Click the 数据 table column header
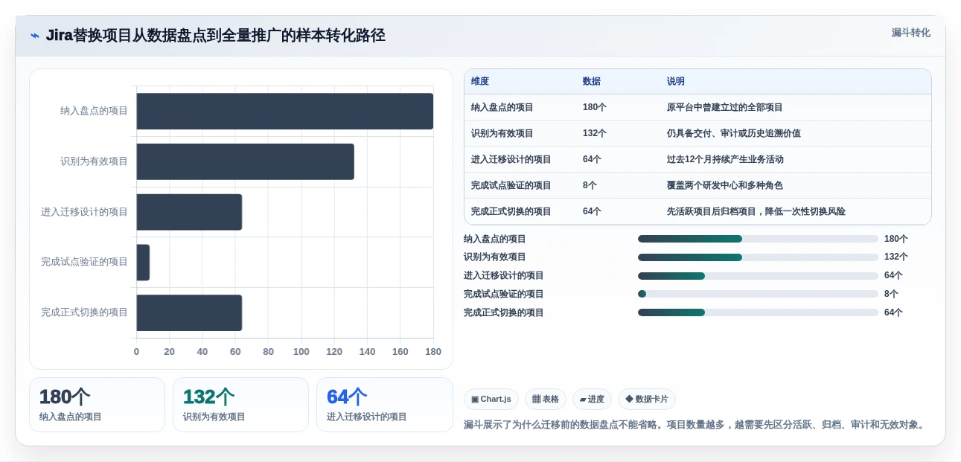The image size is (961, 462). (592, 82)
